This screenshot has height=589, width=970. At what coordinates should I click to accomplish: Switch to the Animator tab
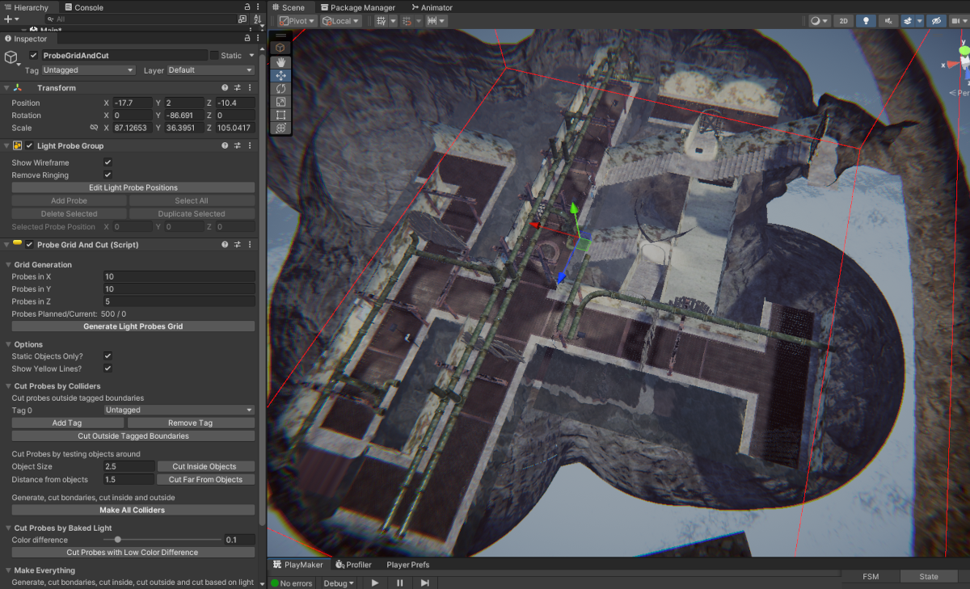coord(432,7)
